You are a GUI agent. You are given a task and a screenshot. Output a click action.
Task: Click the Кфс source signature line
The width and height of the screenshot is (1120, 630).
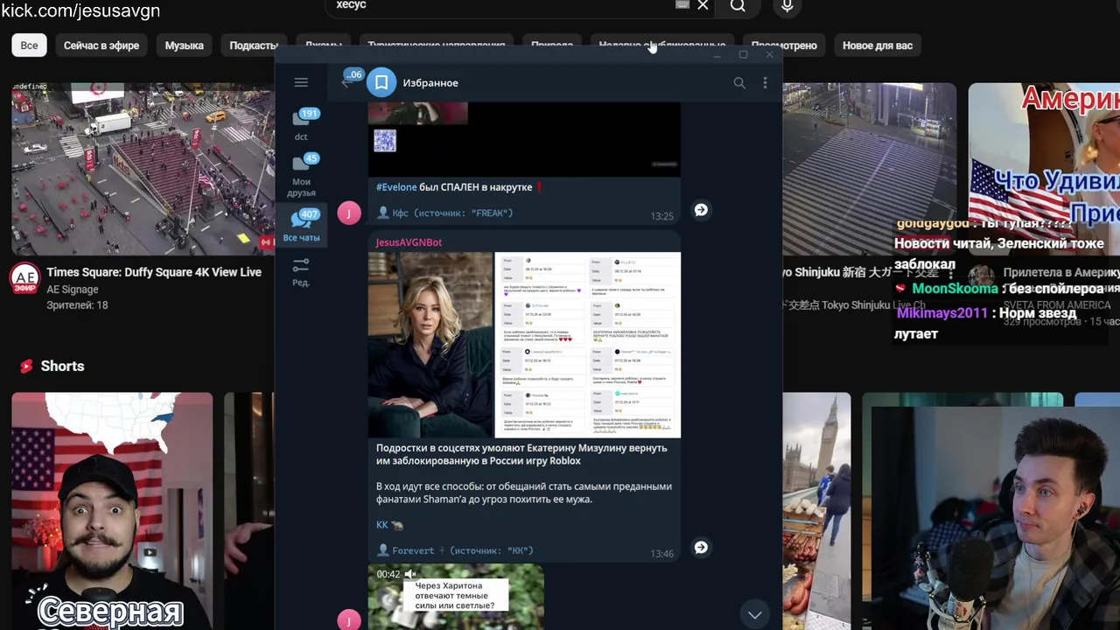point(445,213)
